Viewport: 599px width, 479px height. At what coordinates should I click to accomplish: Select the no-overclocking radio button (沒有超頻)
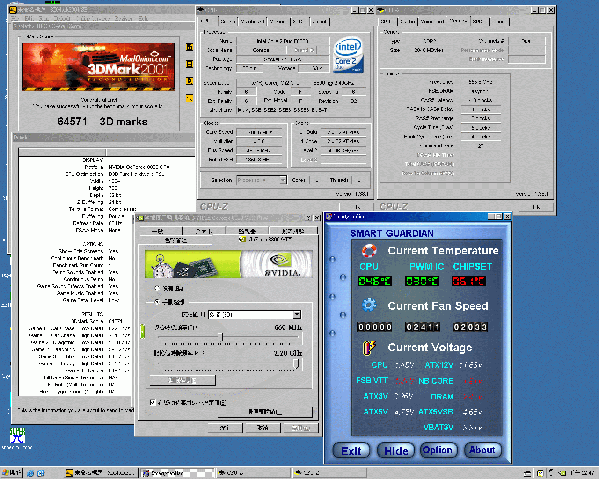pyautogui.click(x=157, y=288)
